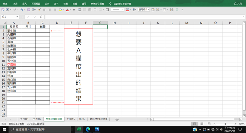
Task: Open the 常用 ribbon tab
Action: click(15, 4)
